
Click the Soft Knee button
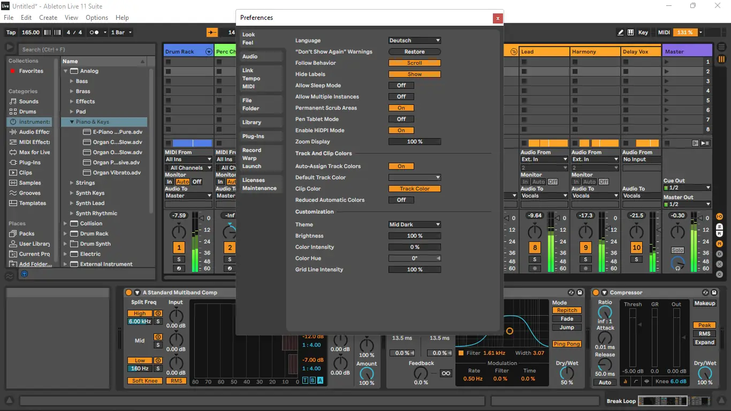(x=145, y=381)
